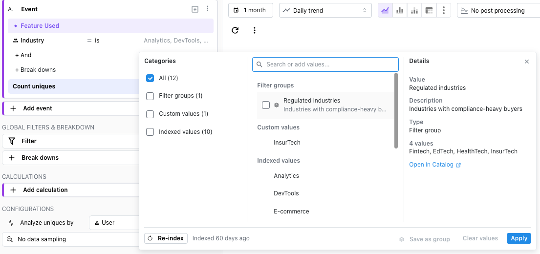
Task: Click the people icon beside Industry
Action: (x=16, y=41)
